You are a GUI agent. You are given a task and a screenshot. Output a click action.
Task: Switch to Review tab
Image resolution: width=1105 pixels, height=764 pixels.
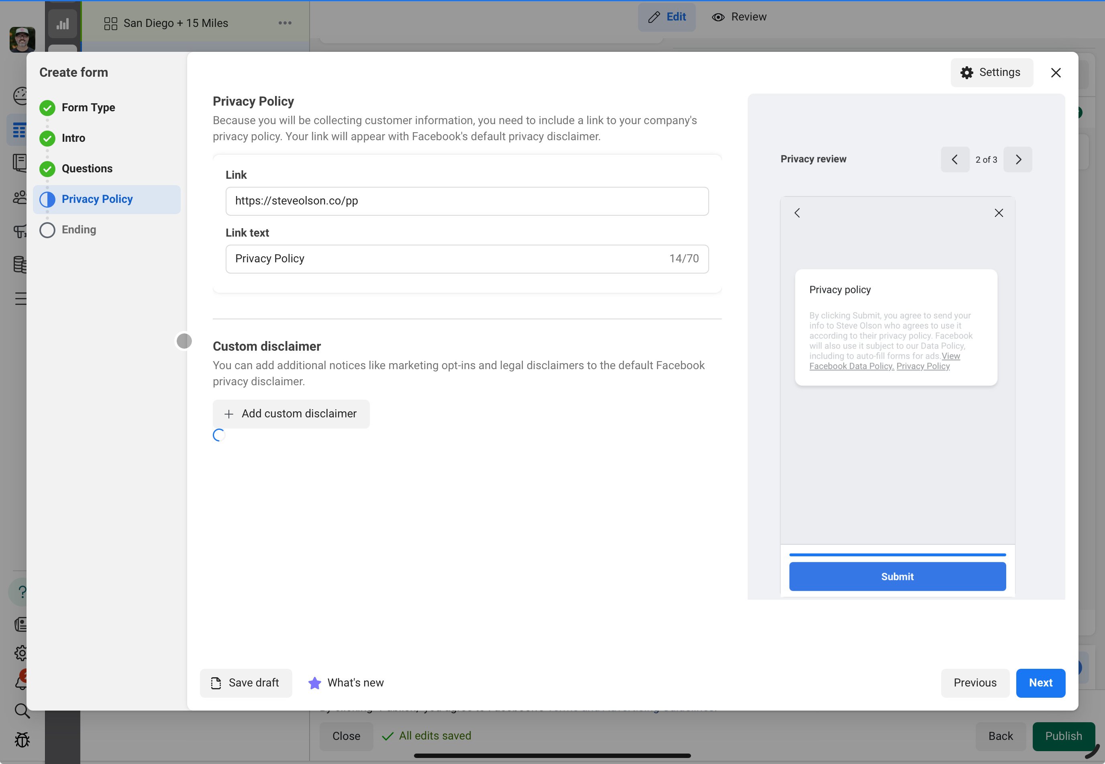click(739, 17)
